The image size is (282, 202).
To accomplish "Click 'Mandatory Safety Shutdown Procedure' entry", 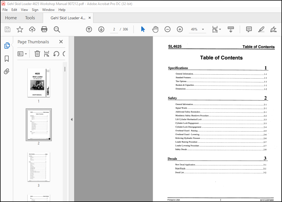I will pyautogui.click(x=192, y=116).
